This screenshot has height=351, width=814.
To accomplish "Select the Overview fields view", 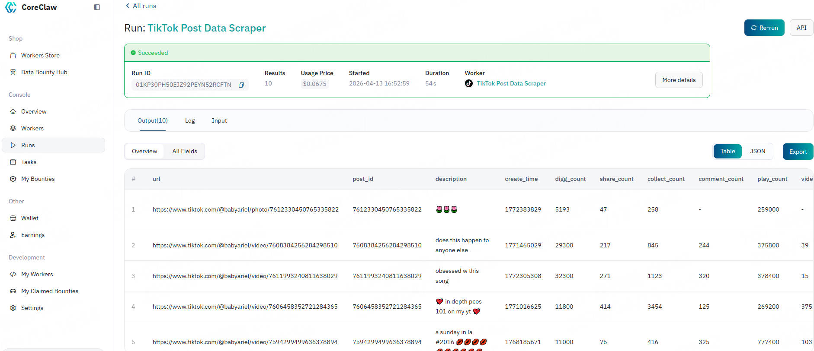I will [144, 152].
